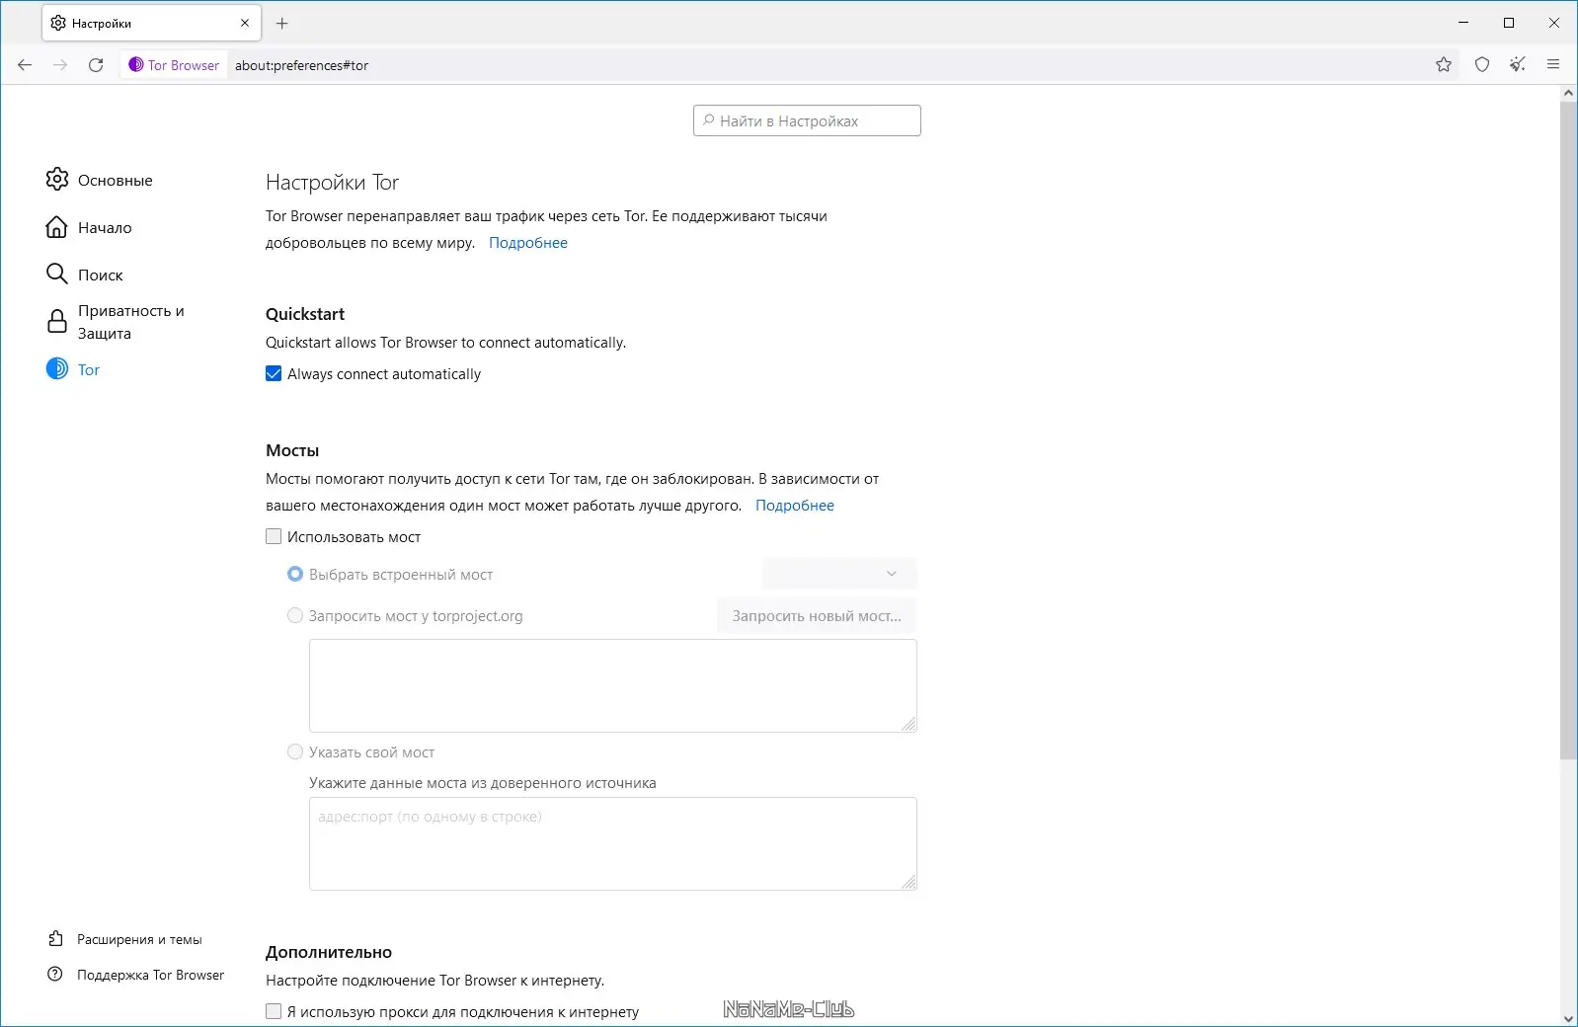Screen dimensions: 1578x1027
Task: Click the Запросить новый мост button
Action: click(x=817, y=615)
